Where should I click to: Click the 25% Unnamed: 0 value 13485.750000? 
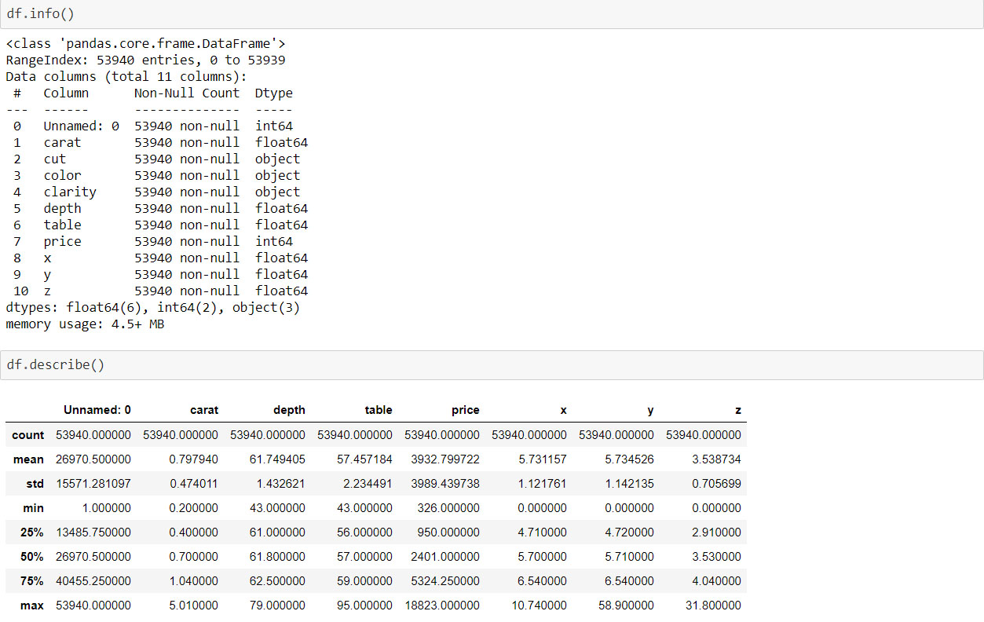point(94,532)
